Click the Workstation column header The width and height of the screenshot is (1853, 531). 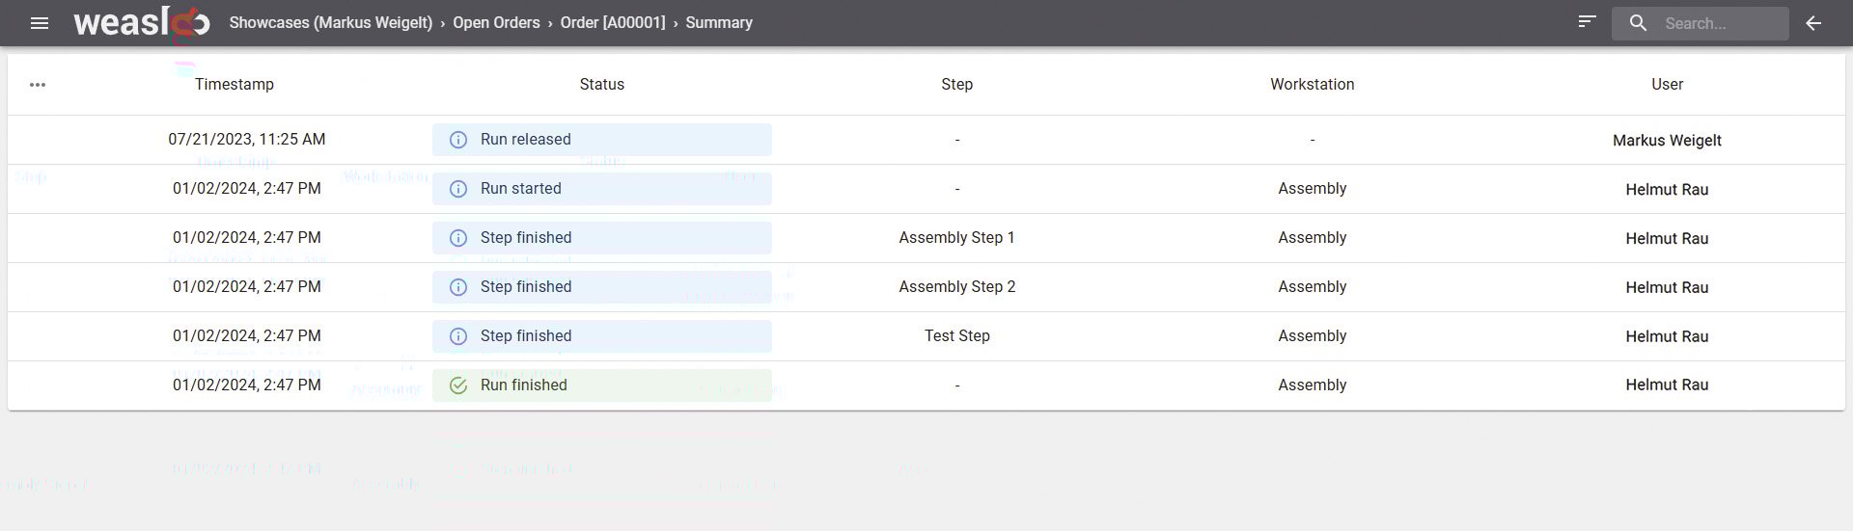pyautogui.click(x=1312, y=85)
